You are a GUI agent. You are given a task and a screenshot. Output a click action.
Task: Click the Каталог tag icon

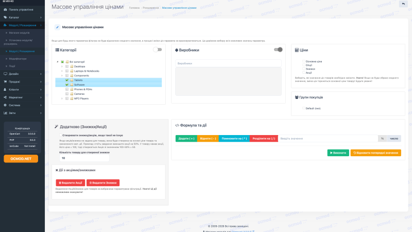coord(5,18)
